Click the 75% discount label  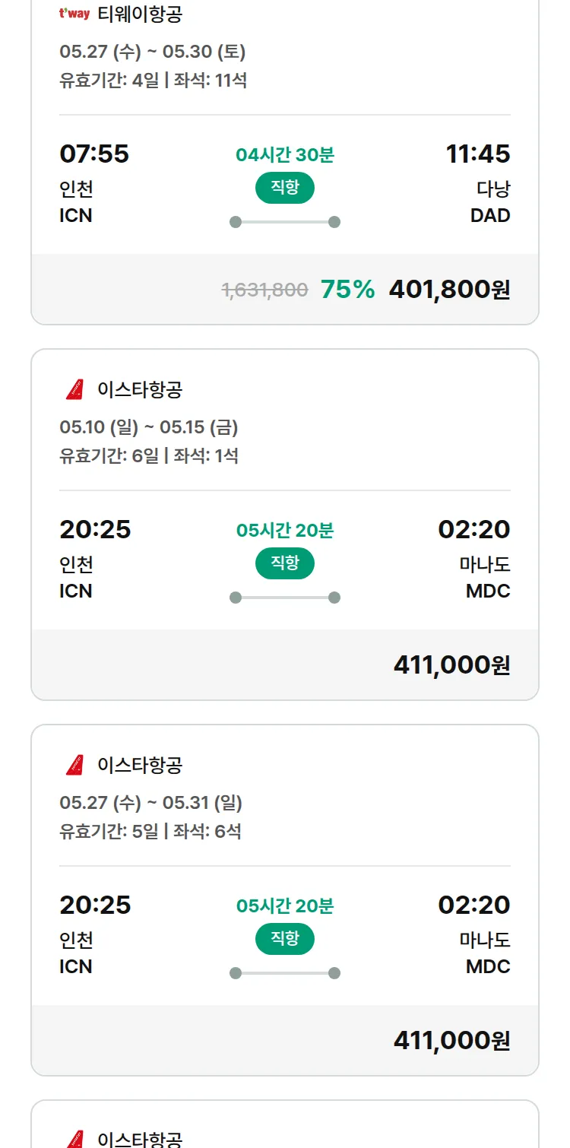click(x=347, y=290)
